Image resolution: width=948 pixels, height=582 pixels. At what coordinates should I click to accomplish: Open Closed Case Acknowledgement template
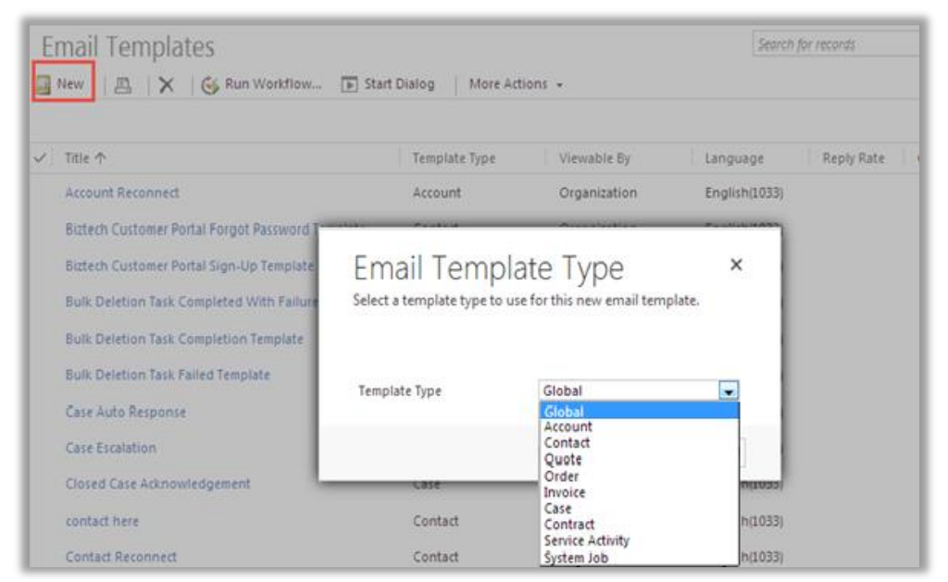click(x=157, y=484)
